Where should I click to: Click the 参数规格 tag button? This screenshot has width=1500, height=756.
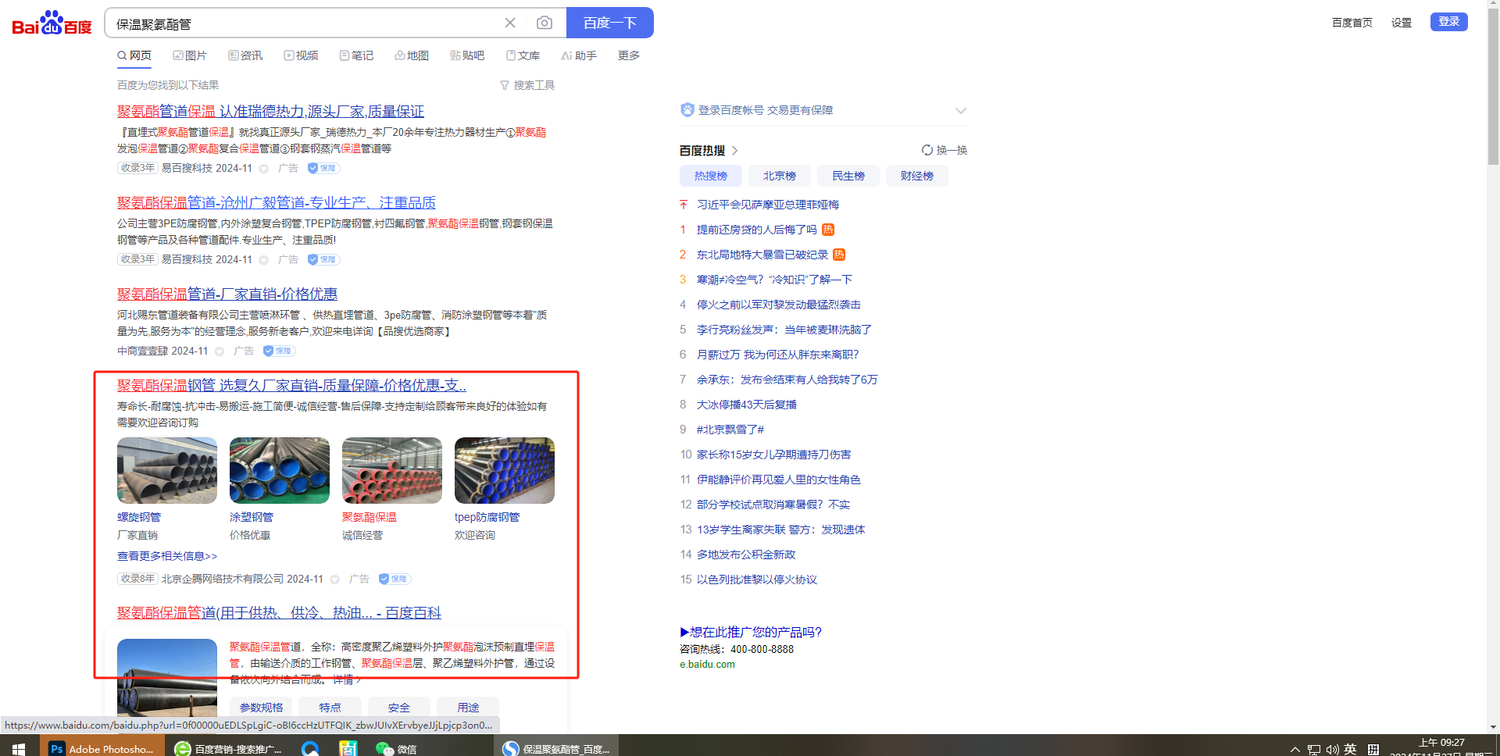pyautogui.click(x=261, y=707)
